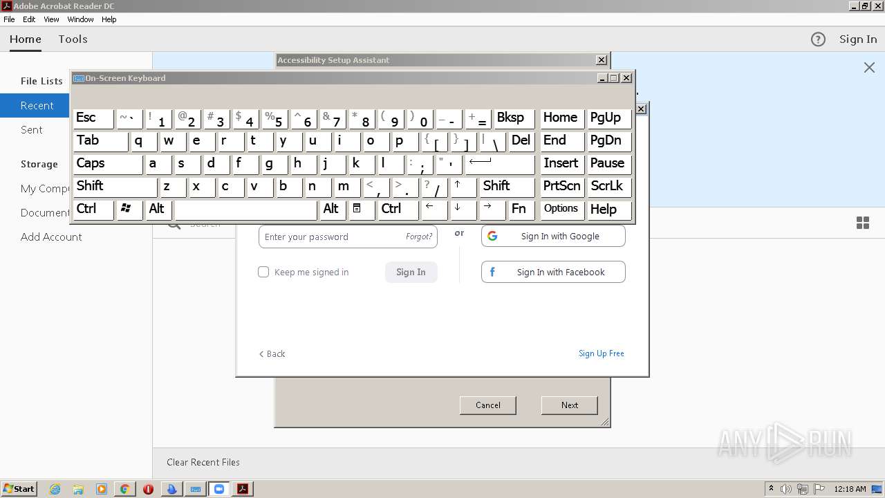Open the Help question mark icon

pyautogui.click(x=818, y=39)
